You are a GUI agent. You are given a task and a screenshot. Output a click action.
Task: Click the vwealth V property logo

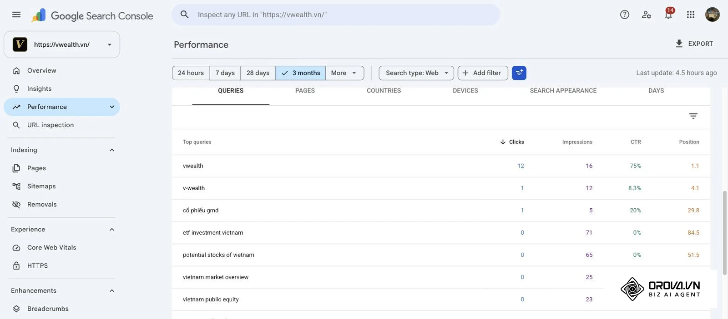coord(20,44)
